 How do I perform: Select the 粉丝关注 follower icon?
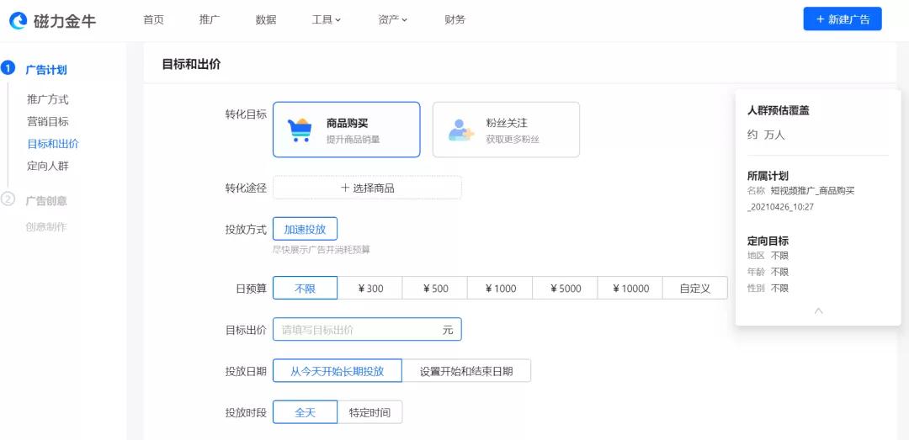pyautogui.click(x=460, y=130)
